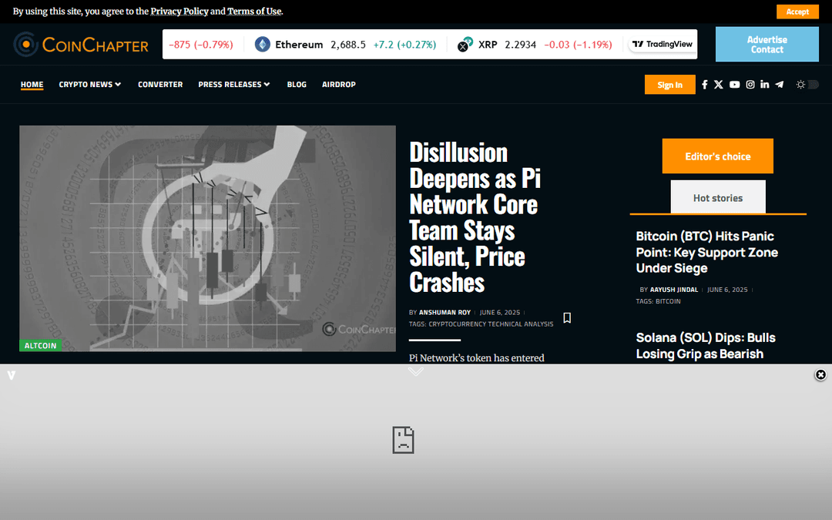The image size is (832, 520).
Task: Toggle dark/light mode switch
Action: 807,85
